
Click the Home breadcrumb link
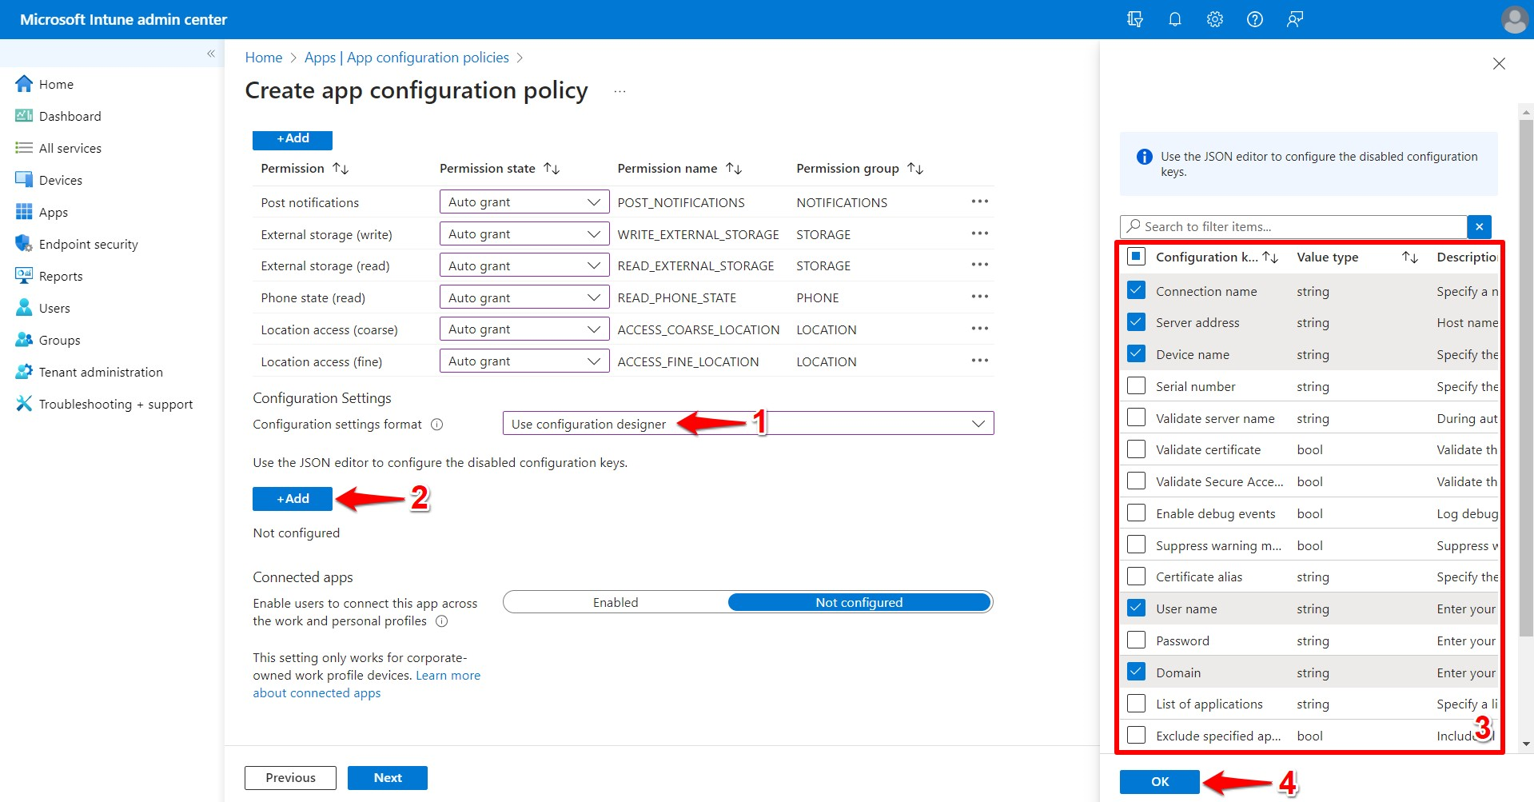coord(264,58)
